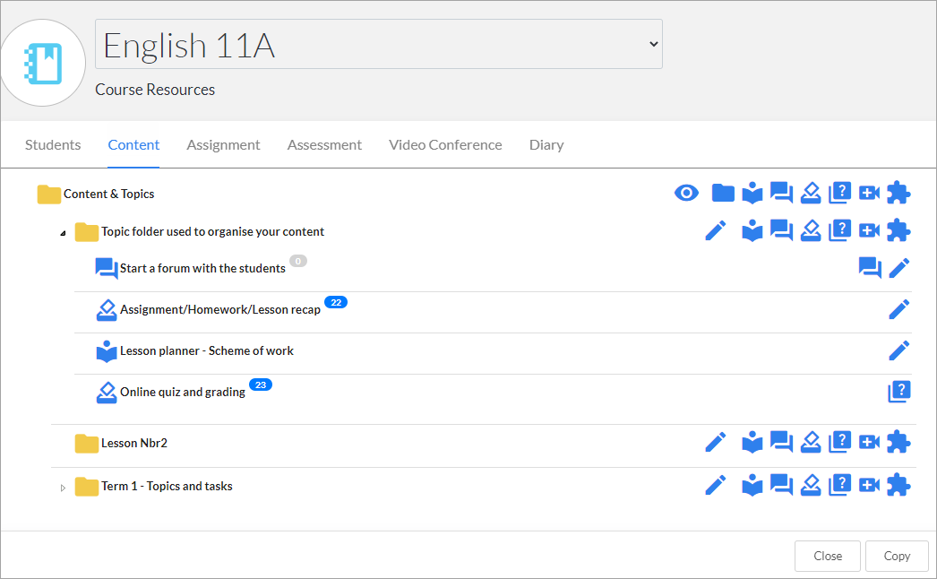Puzzle plugin icon in Term 1 row

pos(898,485)
